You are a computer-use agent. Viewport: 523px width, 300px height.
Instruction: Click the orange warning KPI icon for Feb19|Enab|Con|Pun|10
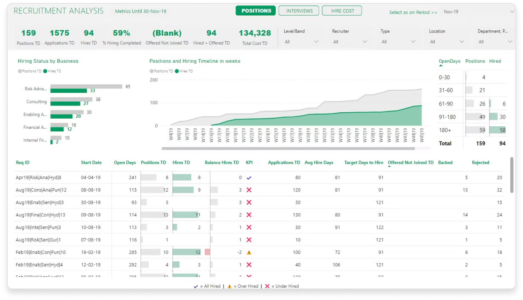point(249,253)
